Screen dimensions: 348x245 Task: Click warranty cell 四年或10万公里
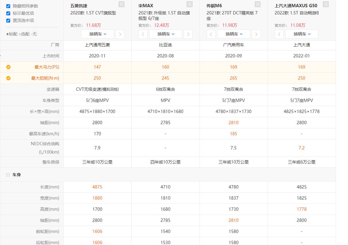(166, 162)
